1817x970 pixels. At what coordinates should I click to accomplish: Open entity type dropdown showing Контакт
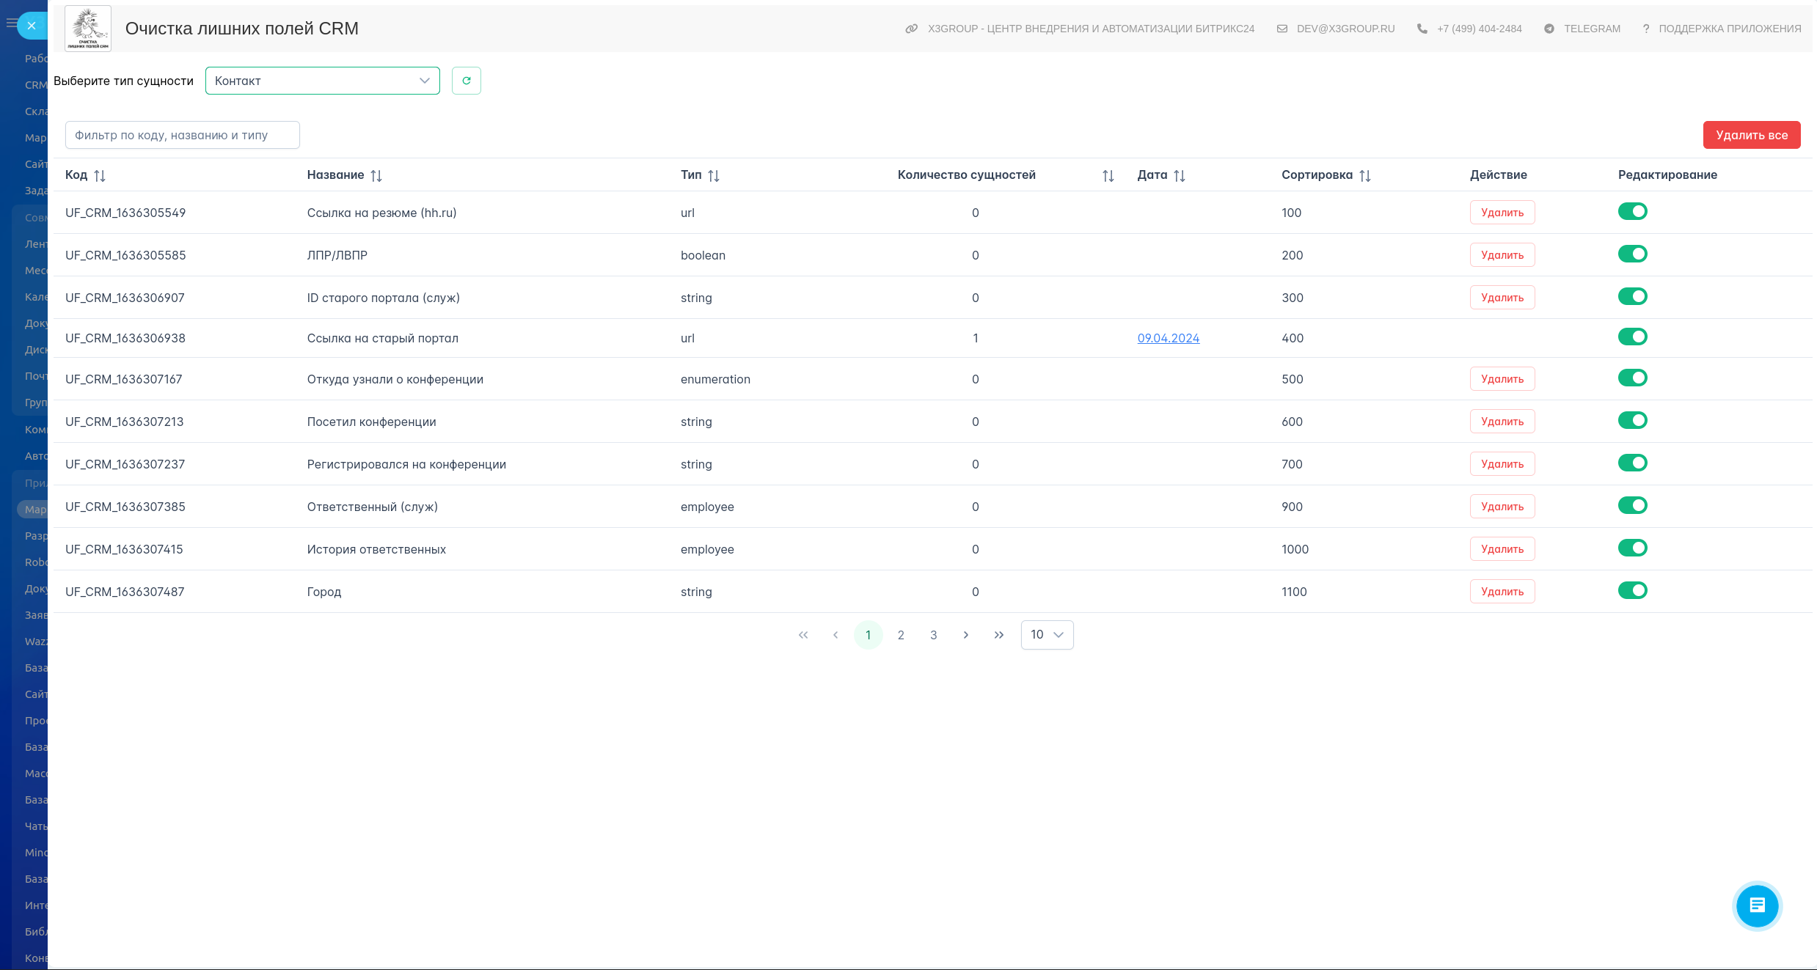(322, 81)
